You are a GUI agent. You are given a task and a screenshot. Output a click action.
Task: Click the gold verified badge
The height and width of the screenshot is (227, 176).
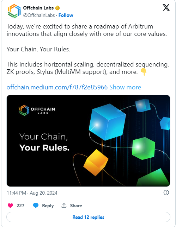57,8
